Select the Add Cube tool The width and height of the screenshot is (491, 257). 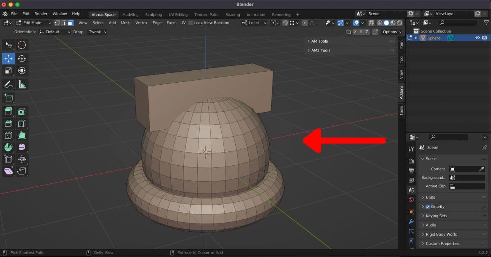9,98
